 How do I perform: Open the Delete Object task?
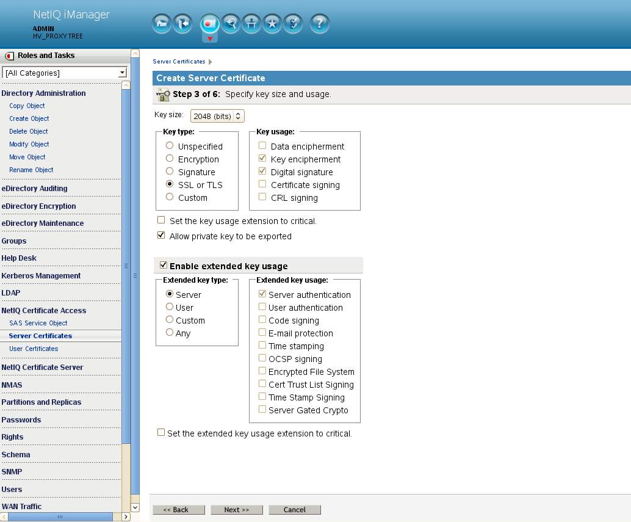click(x=29, y=132)
